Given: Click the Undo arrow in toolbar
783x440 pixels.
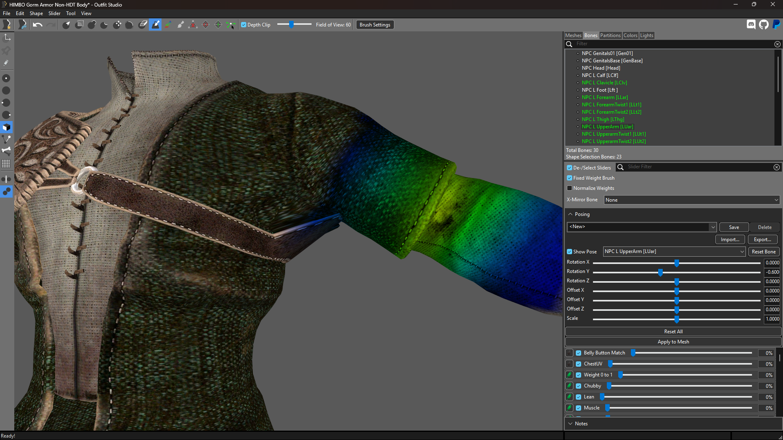Looking at the screenshot, I should click(38, 25).
